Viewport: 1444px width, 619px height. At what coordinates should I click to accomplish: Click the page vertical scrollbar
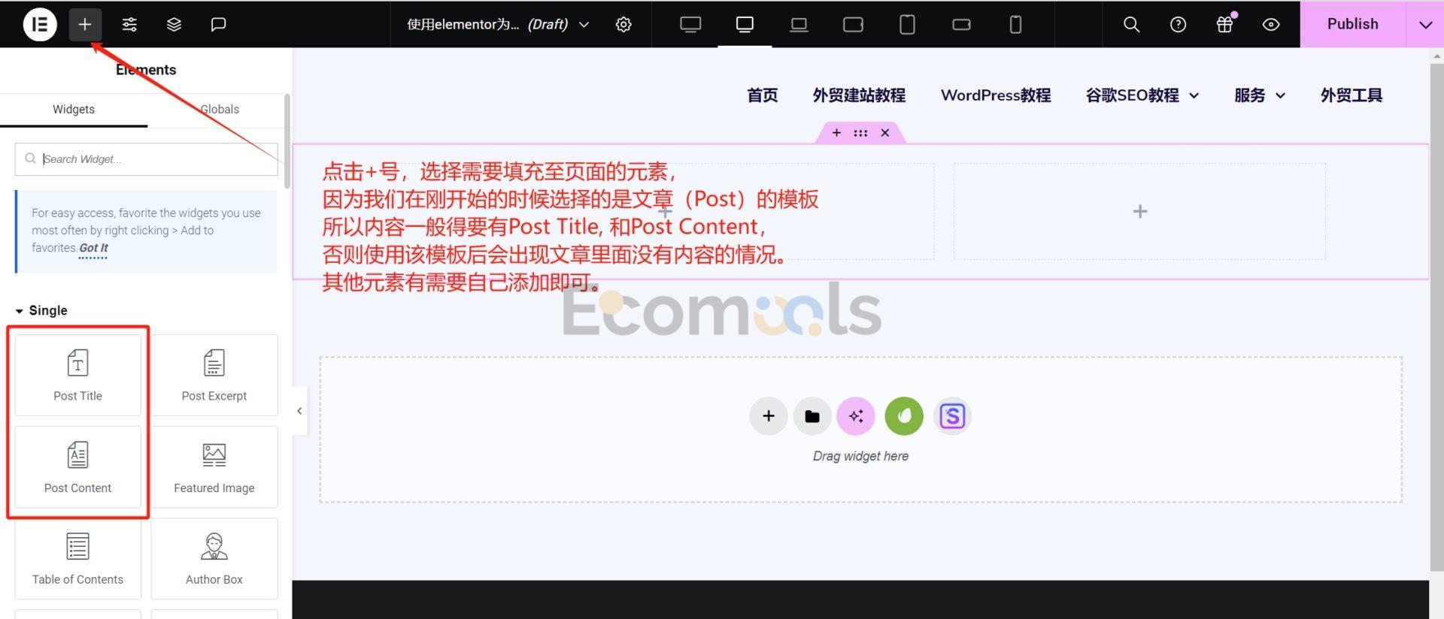pyautogui.click(x=1436, y=316)
